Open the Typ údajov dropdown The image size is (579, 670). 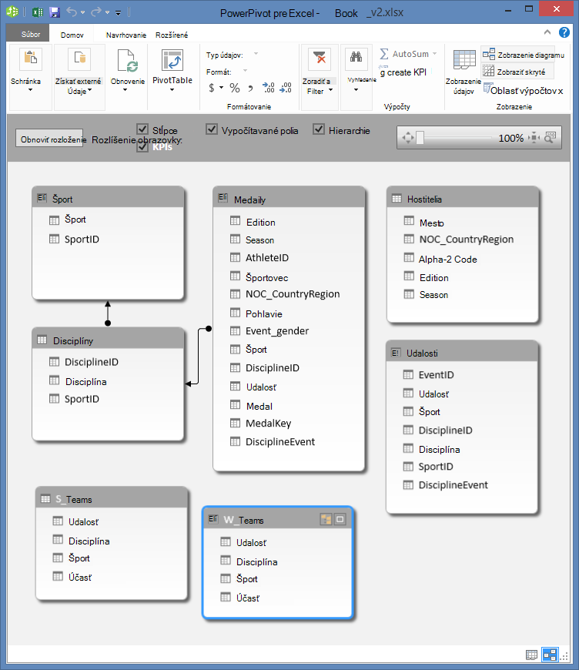pos(256,54)
